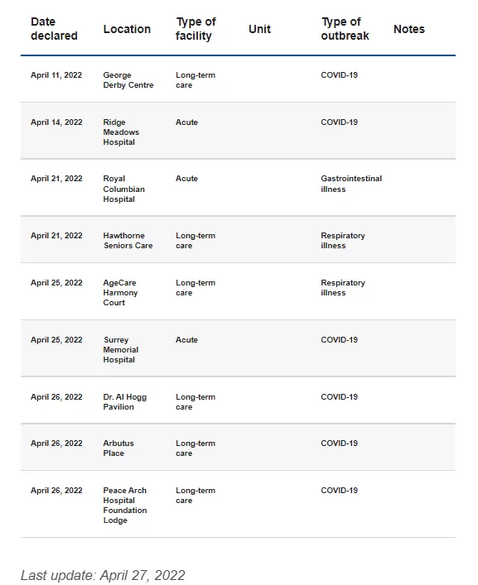Click the Unit column header
Viewport: 478px width, 585px height.
(259, 29)
